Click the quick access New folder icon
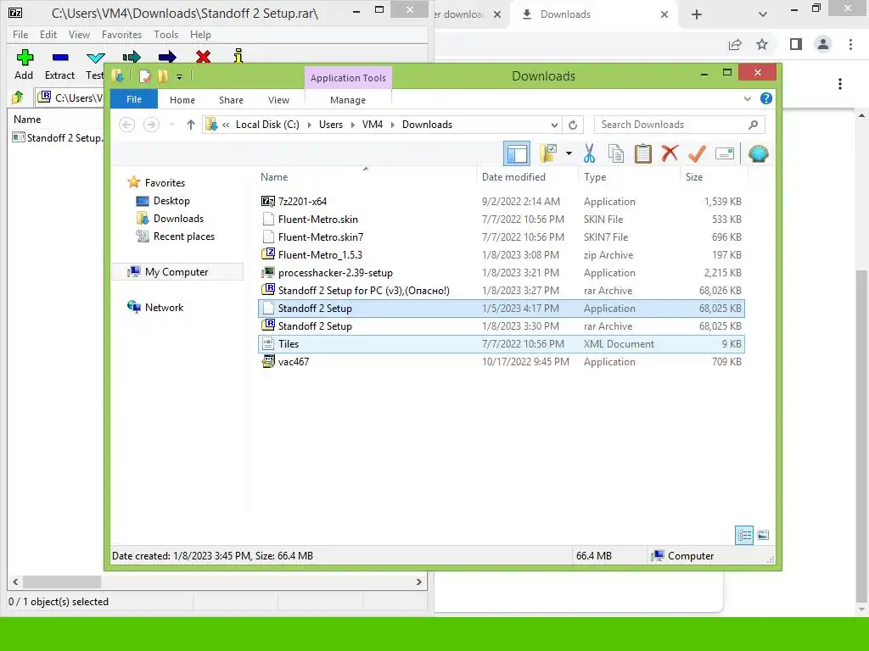 [163, 76]
